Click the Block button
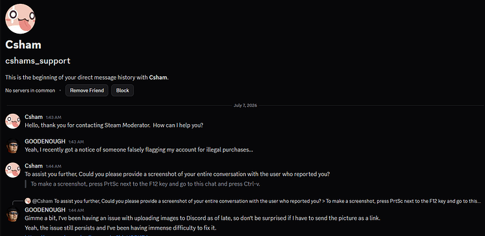 click(122, 91)
